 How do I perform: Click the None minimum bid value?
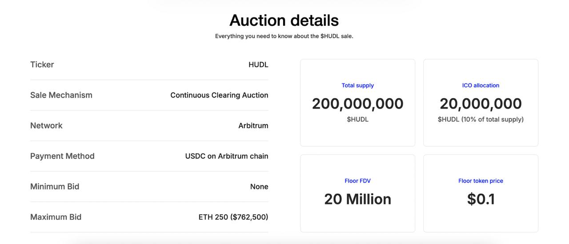tap(259, 187)
